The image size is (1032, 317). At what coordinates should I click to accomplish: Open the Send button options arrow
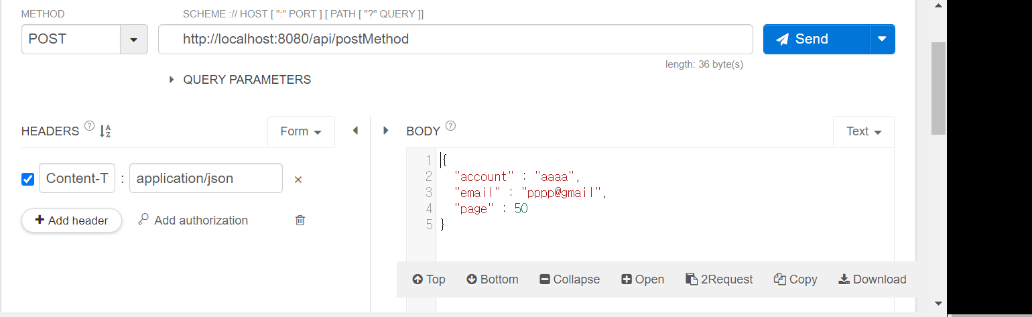(882, 39)
